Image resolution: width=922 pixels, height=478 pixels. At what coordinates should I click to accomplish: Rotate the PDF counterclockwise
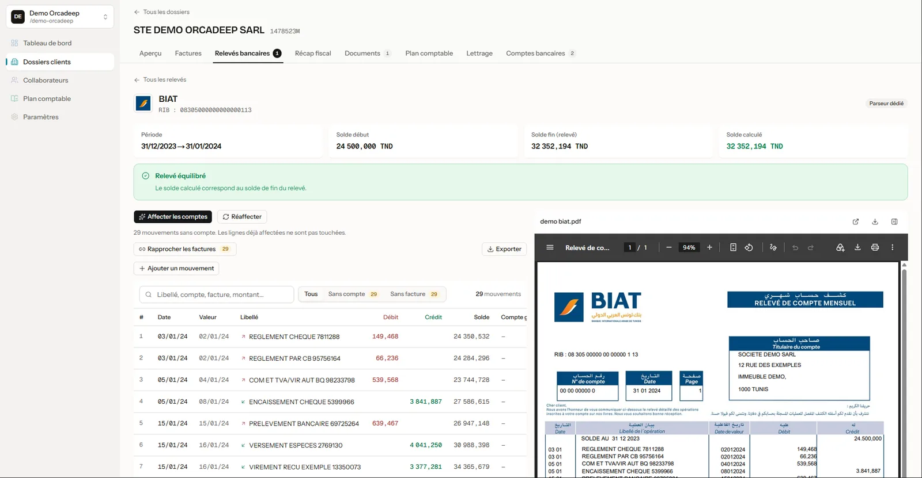pos(749,247)
